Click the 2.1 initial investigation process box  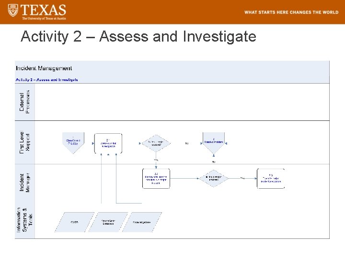108,143
